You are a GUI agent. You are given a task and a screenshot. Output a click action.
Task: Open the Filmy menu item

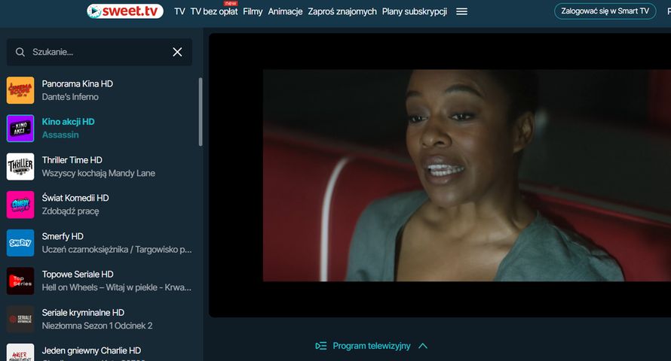[x=253, y=11]
